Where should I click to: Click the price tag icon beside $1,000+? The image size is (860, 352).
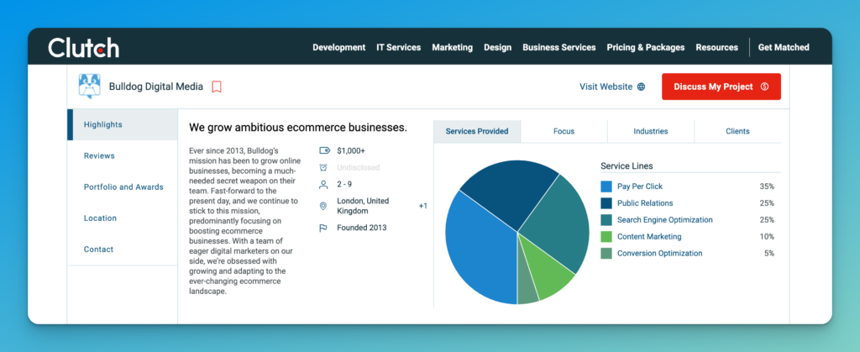323,150
